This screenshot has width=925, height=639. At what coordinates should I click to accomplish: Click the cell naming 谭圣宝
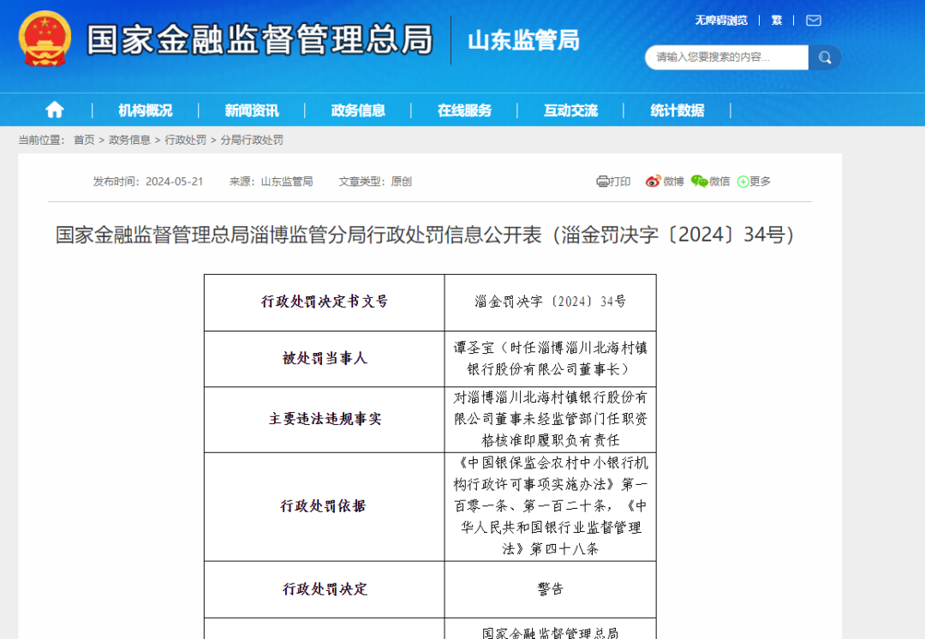(x=551, y=359)
